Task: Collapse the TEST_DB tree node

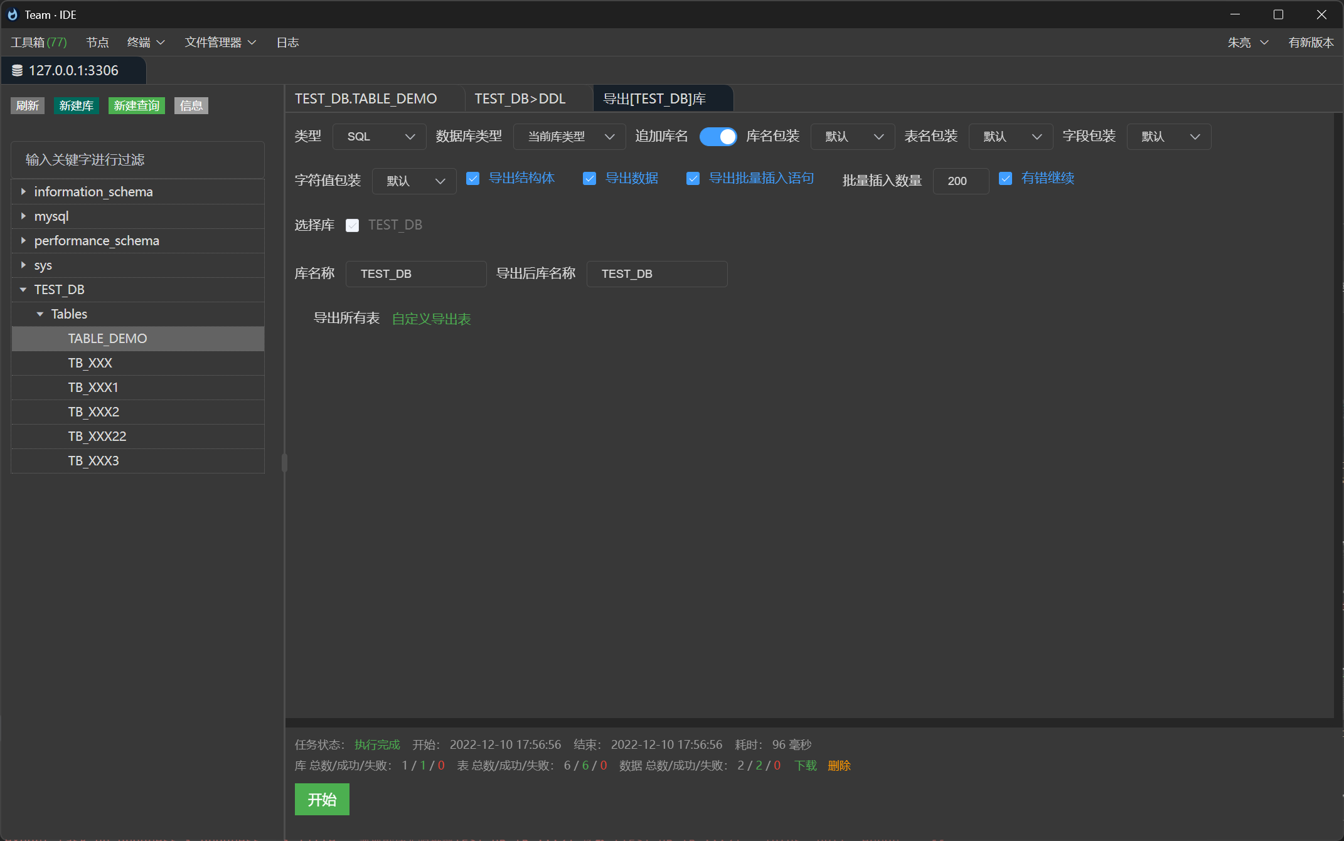Action: click(23, 289)
